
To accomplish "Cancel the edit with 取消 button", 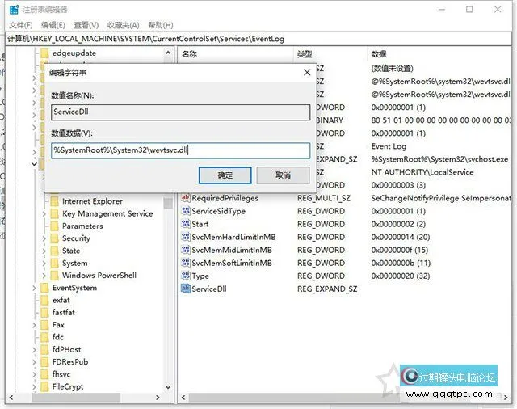I will coord(284,175).
